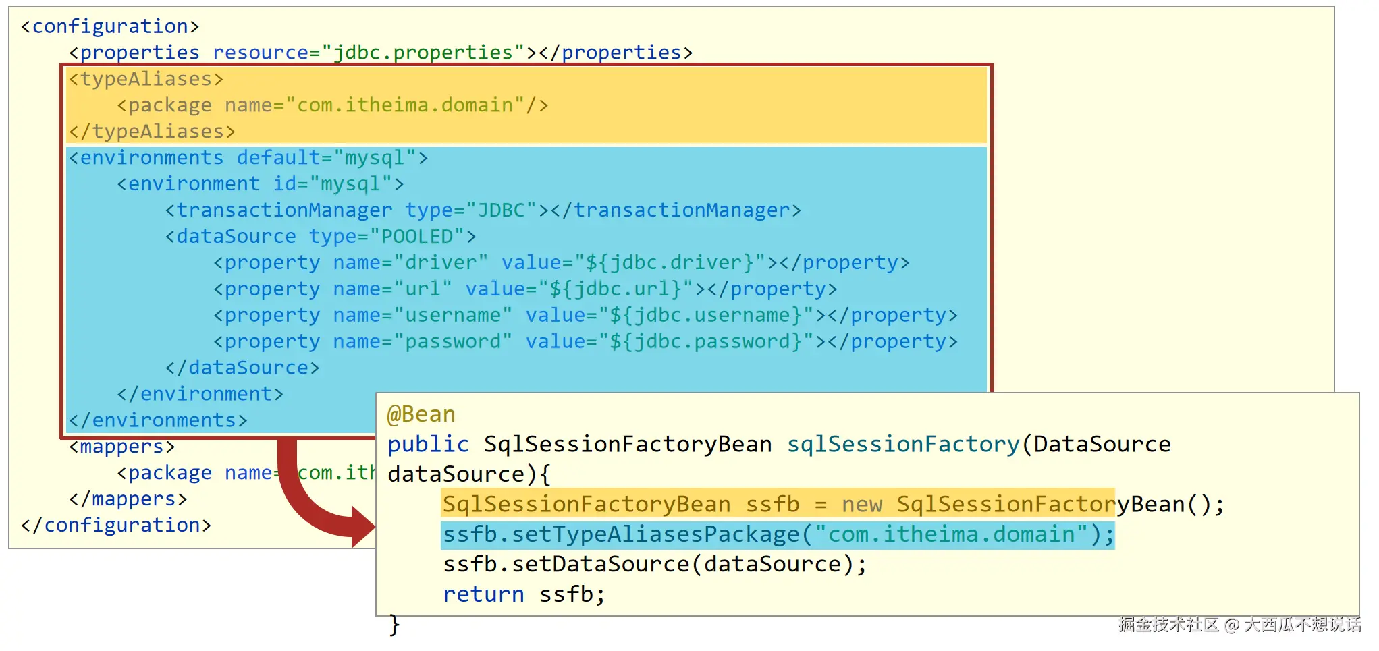Click the opening mappers tag

coord(121,447)
